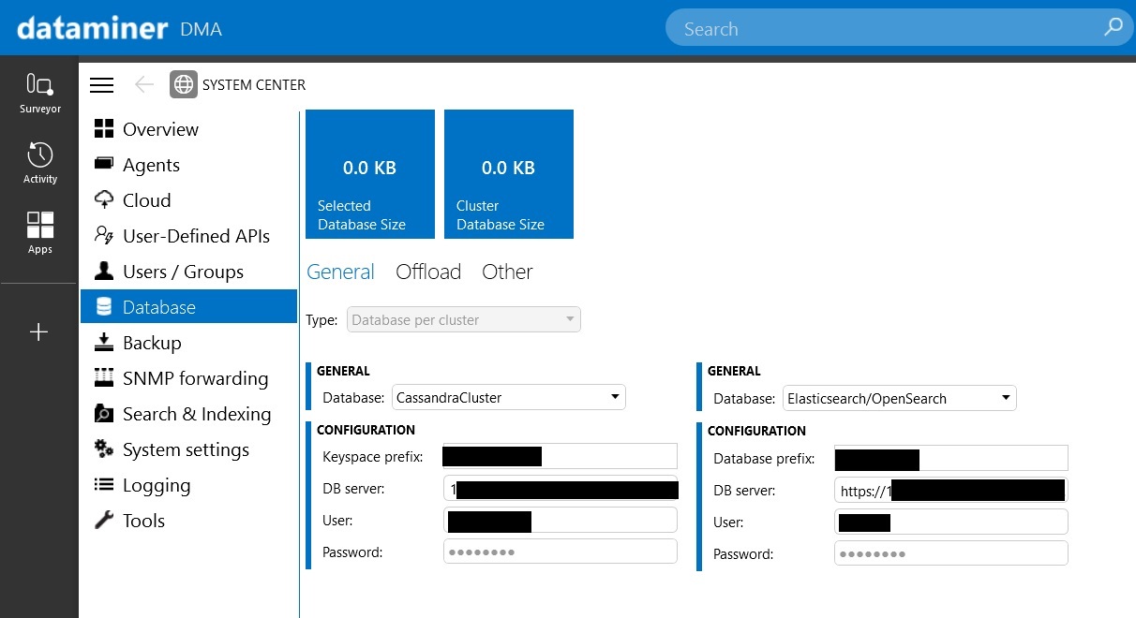Click the Database cylinder icon
Image resolution: width=1136 pixels, height=618 pixels.
(104, 307)
